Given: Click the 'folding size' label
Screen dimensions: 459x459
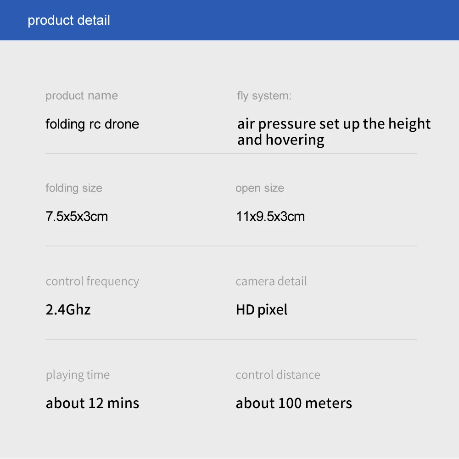Looking at the screenshot, I should pyautogui.click(x=74, y=188).
